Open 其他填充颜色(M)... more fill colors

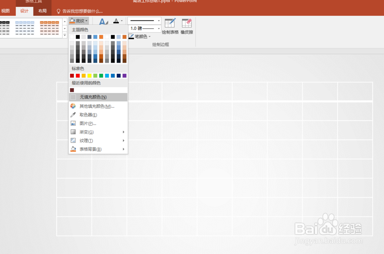(98, 106)
